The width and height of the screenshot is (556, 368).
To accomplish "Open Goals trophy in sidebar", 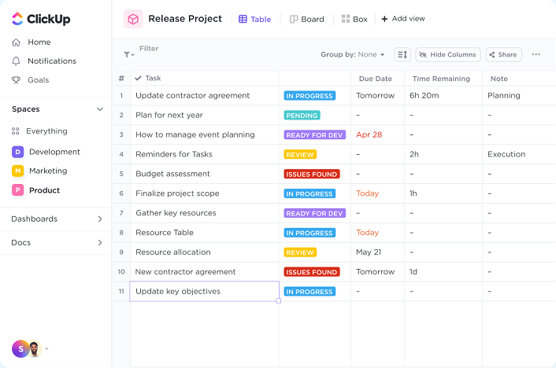I will pos(17,80).
